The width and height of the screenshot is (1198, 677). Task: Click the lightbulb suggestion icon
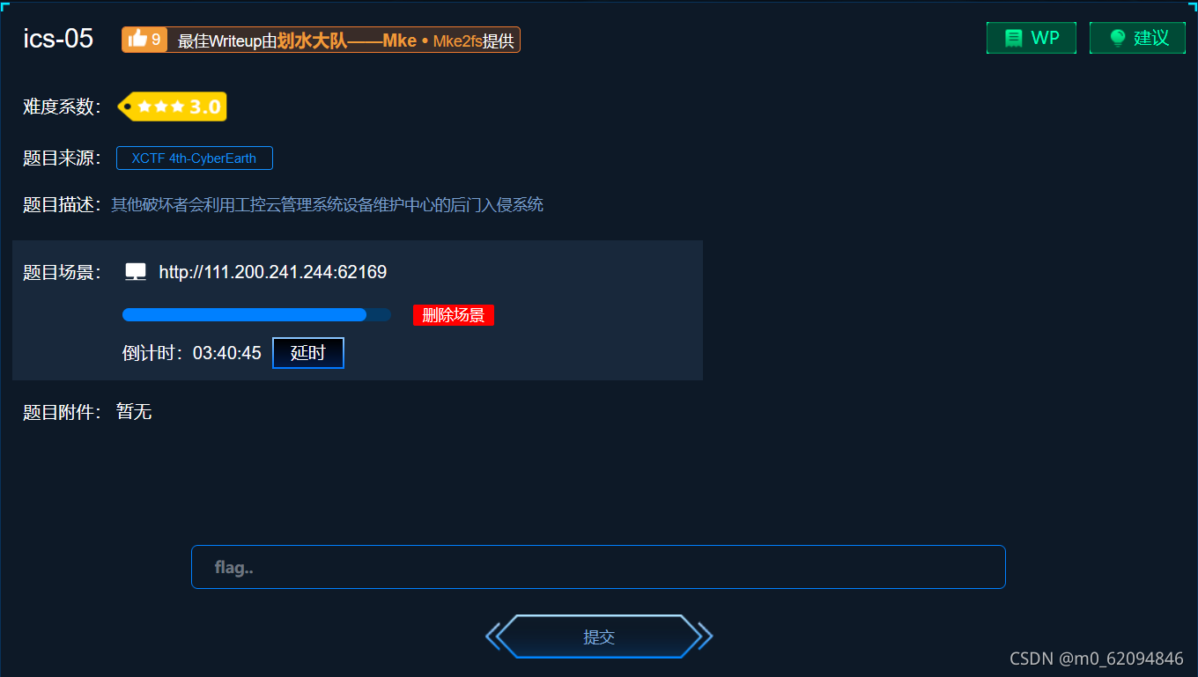1118,38
